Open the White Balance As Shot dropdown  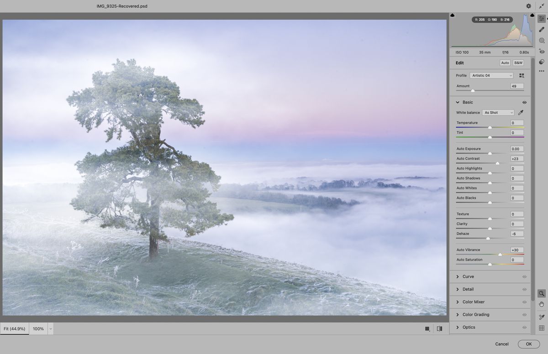coord(498,112)
